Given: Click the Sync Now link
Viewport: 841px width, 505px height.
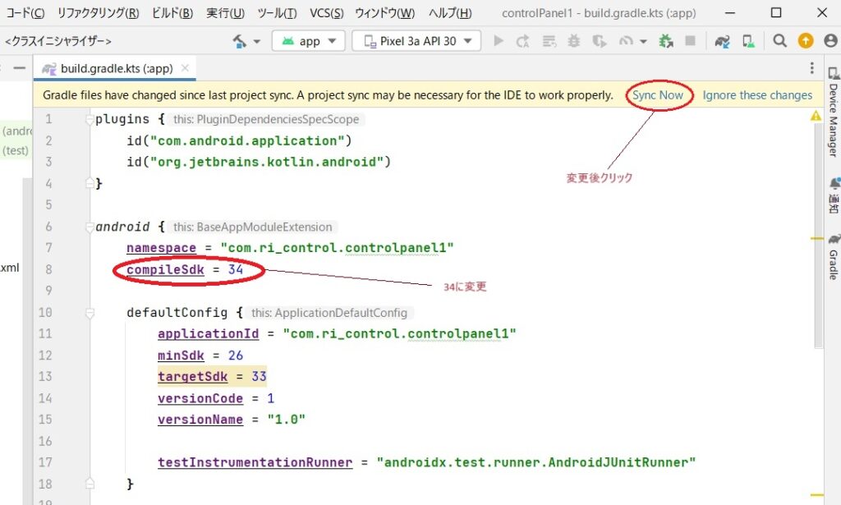Looking at the screenshot, I should point(657,95).
